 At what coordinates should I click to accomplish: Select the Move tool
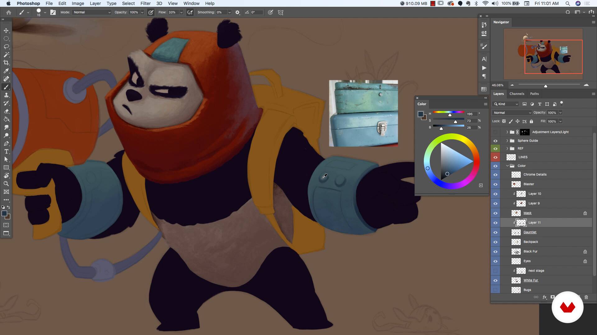(6, 30)
